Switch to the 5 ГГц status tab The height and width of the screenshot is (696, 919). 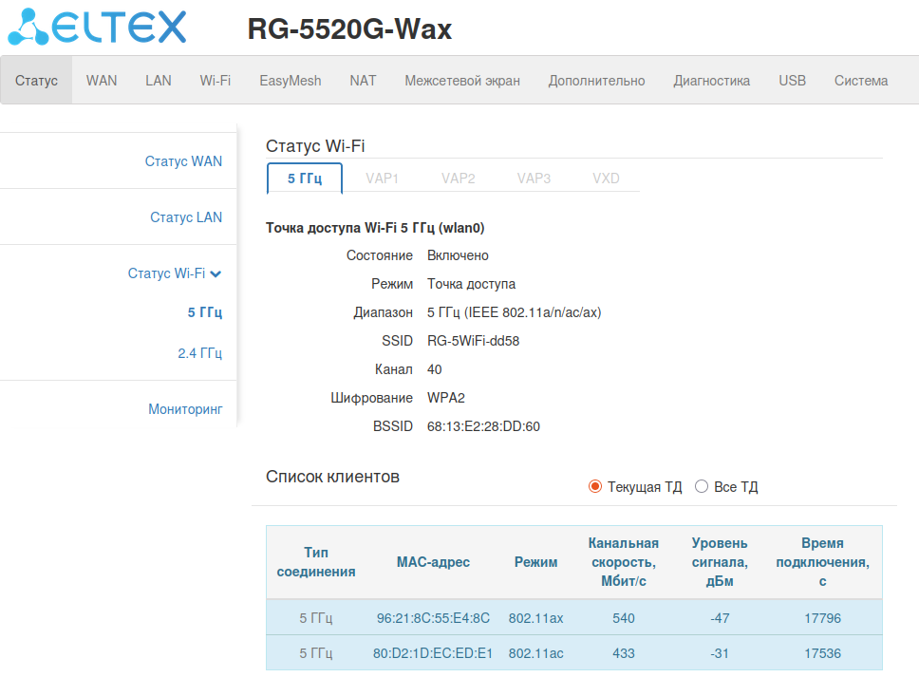click(x=305, y=179)
